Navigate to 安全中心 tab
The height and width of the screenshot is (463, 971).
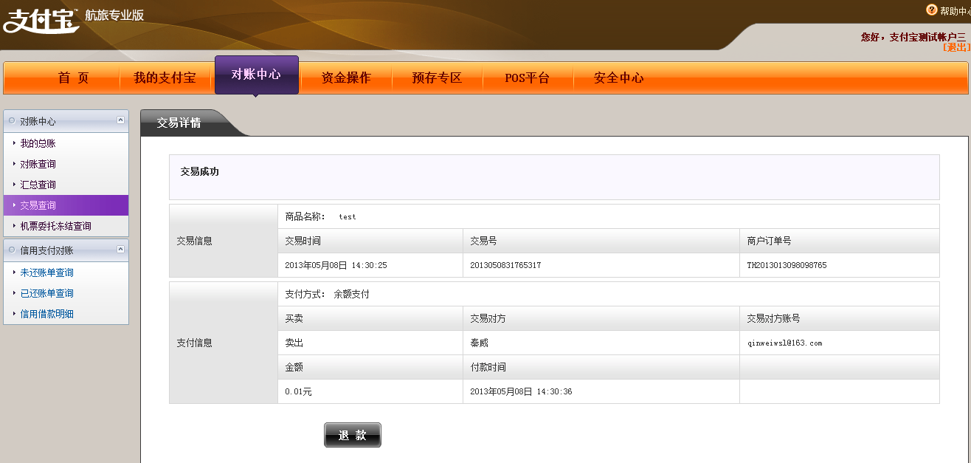pos(618,78)
